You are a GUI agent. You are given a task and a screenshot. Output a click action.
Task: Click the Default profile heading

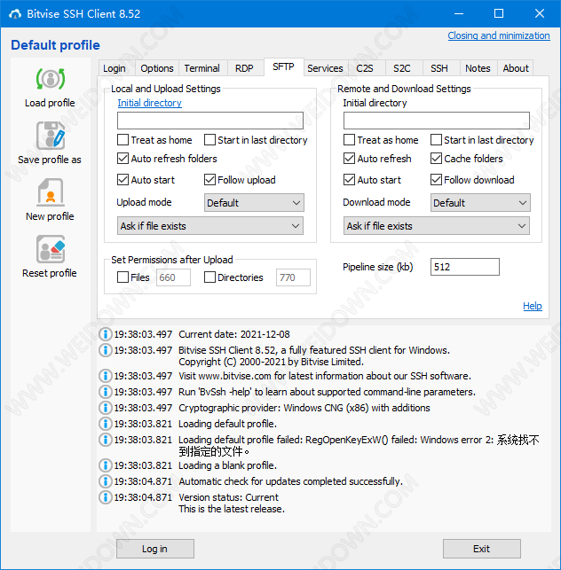[55, 45]
